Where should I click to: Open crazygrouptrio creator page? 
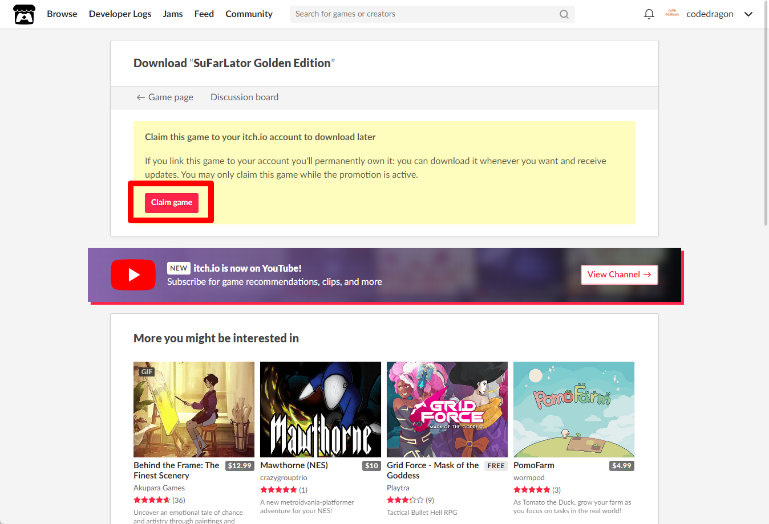point(284,478)
